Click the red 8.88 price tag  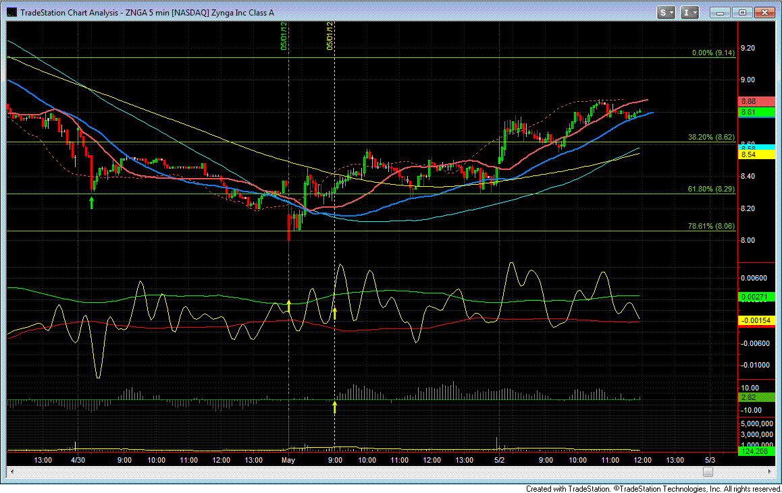point(756,102)
